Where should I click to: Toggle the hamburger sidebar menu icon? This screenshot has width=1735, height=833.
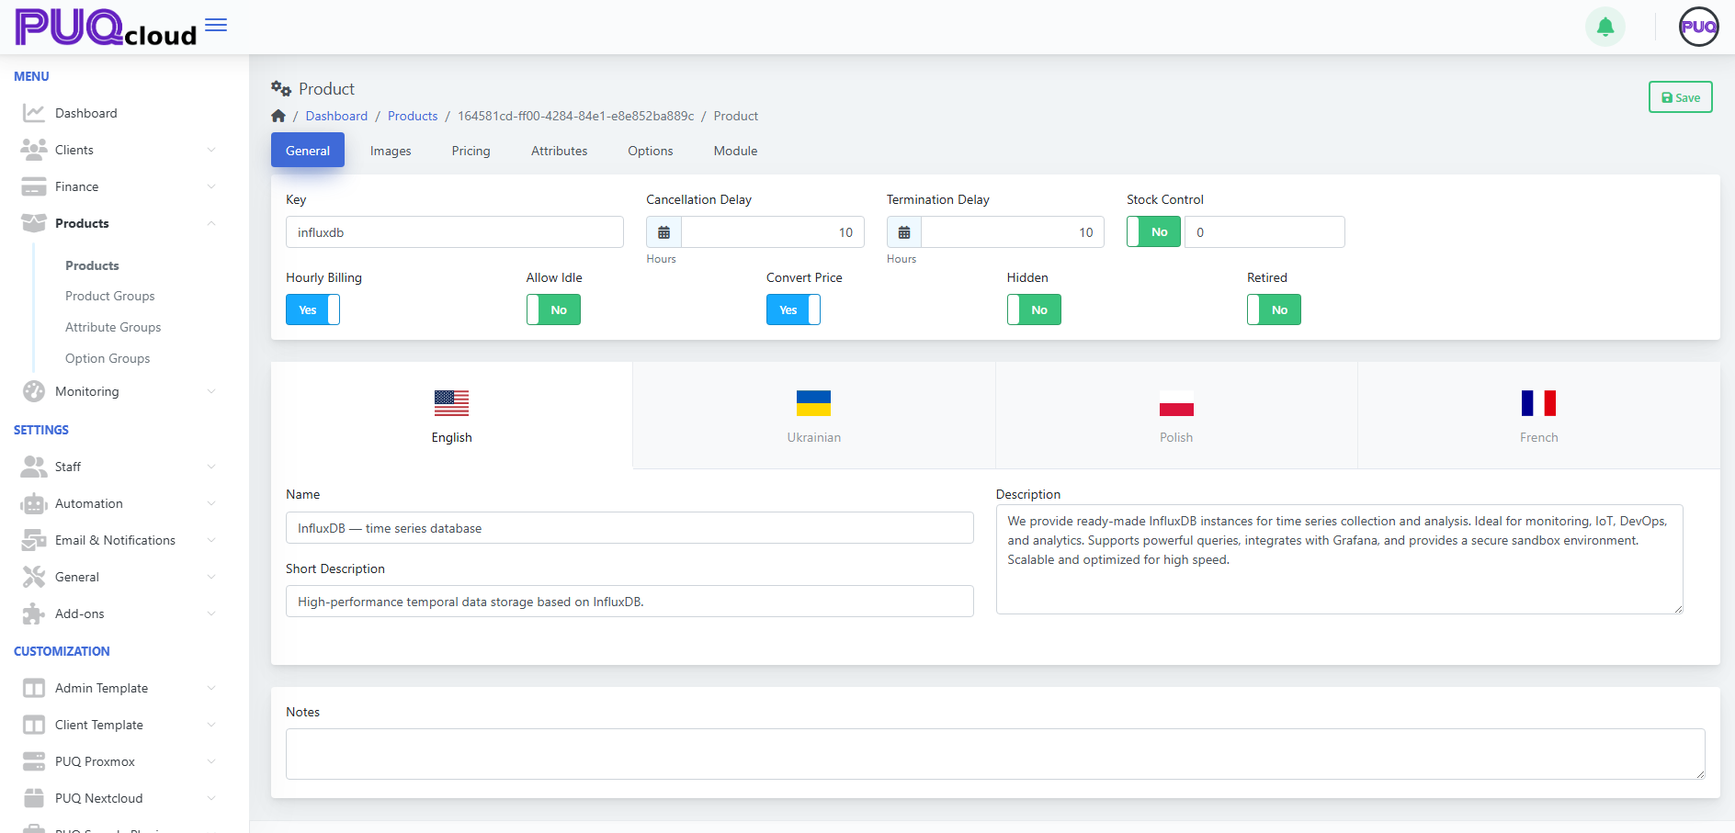coord(216,25)
